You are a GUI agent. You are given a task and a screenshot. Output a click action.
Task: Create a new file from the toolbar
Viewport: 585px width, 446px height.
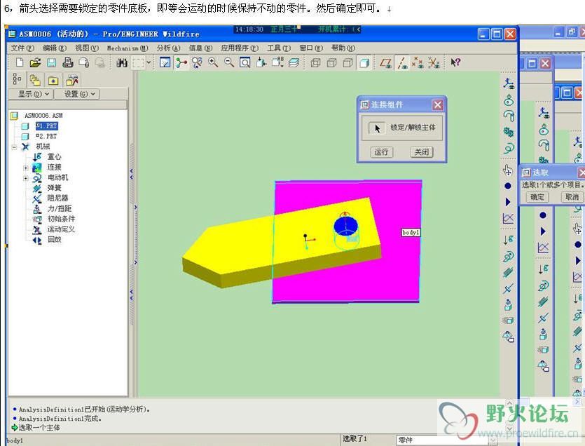(x=20, y=62)
